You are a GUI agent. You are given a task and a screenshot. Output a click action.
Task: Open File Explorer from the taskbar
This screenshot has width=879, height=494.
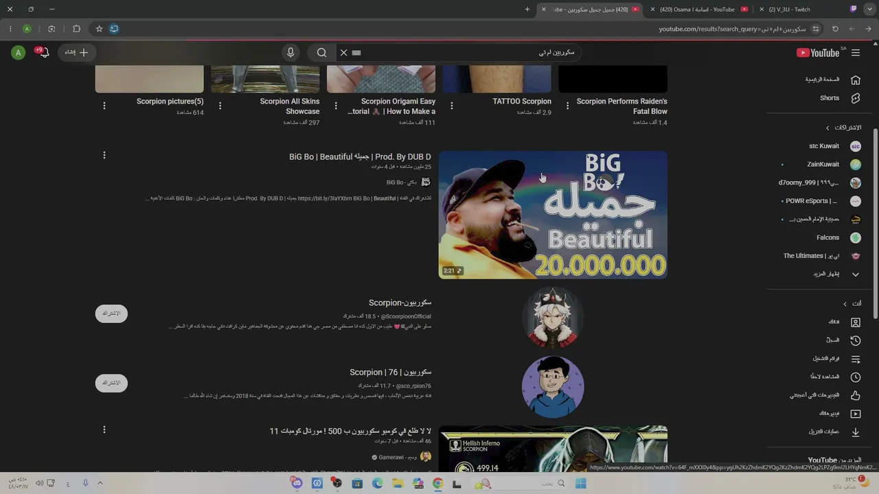coord(398,484)
